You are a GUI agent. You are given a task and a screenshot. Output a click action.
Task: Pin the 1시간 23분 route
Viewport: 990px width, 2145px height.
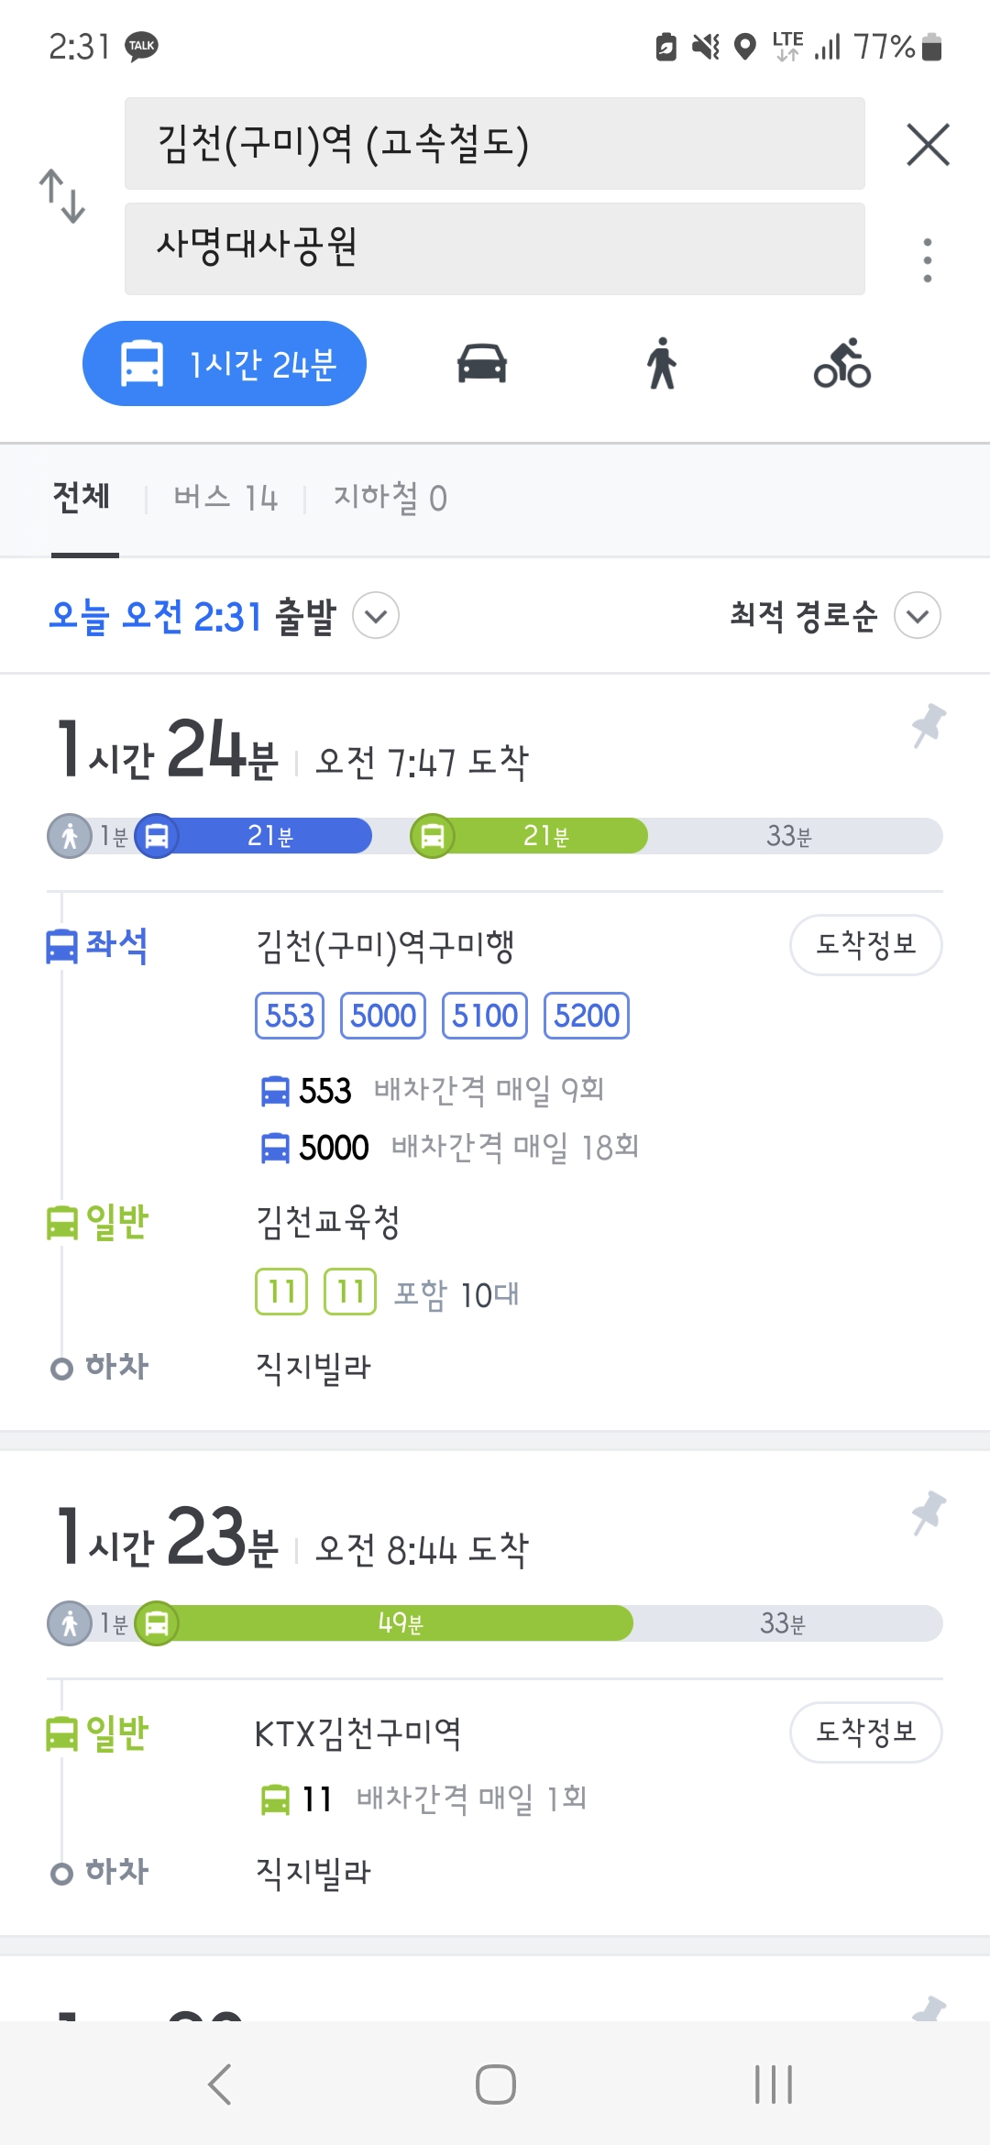[928, 1513]
